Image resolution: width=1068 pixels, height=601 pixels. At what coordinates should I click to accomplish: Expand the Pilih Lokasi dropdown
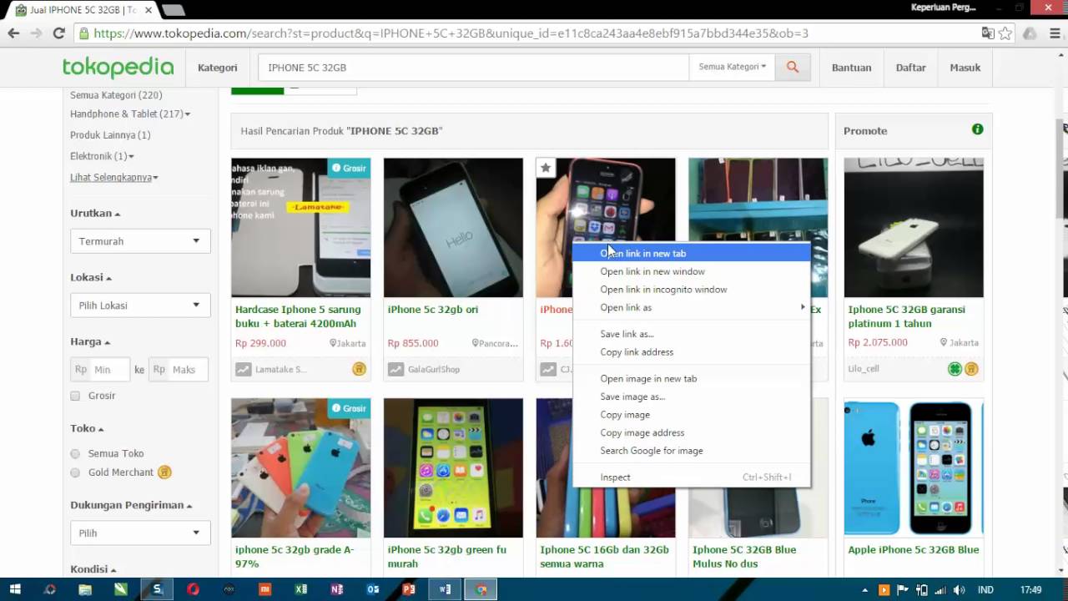[x=140, y=306]
